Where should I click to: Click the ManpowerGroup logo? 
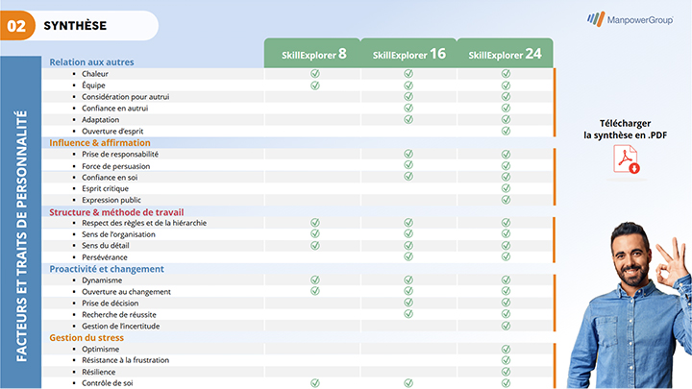click(x=630, y=19)
